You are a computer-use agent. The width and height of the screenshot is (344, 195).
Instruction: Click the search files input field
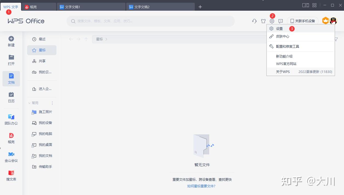151,21
